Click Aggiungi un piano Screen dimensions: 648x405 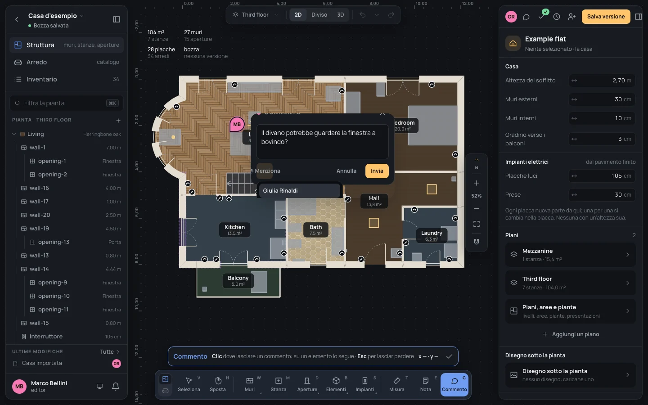pyautogui.click(x=571, y=334)
